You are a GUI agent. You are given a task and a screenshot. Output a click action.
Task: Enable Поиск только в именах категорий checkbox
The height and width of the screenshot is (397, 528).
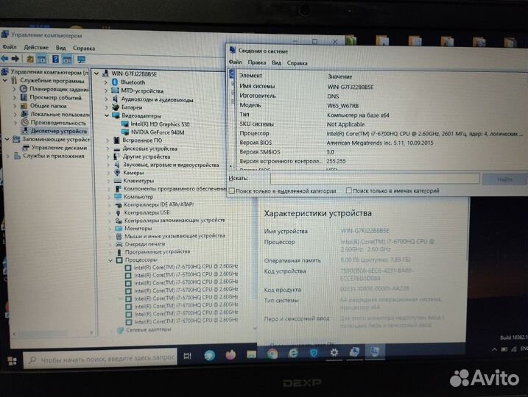click(x=349, y=190)
